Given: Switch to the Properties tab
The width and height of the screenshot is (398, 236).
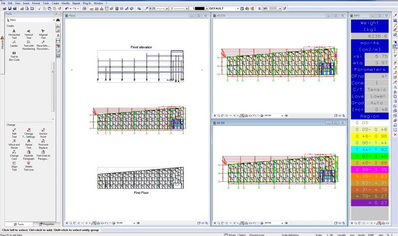Looking at the screenshot, I should coord(46,224).
